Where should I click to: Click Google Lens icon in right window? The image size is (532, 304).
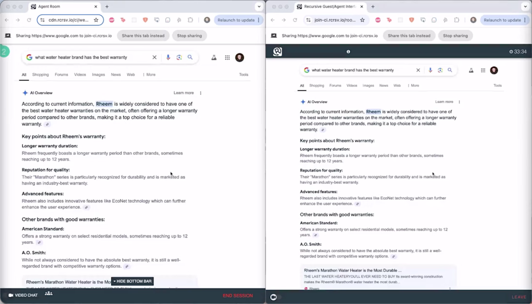(440, 70)
